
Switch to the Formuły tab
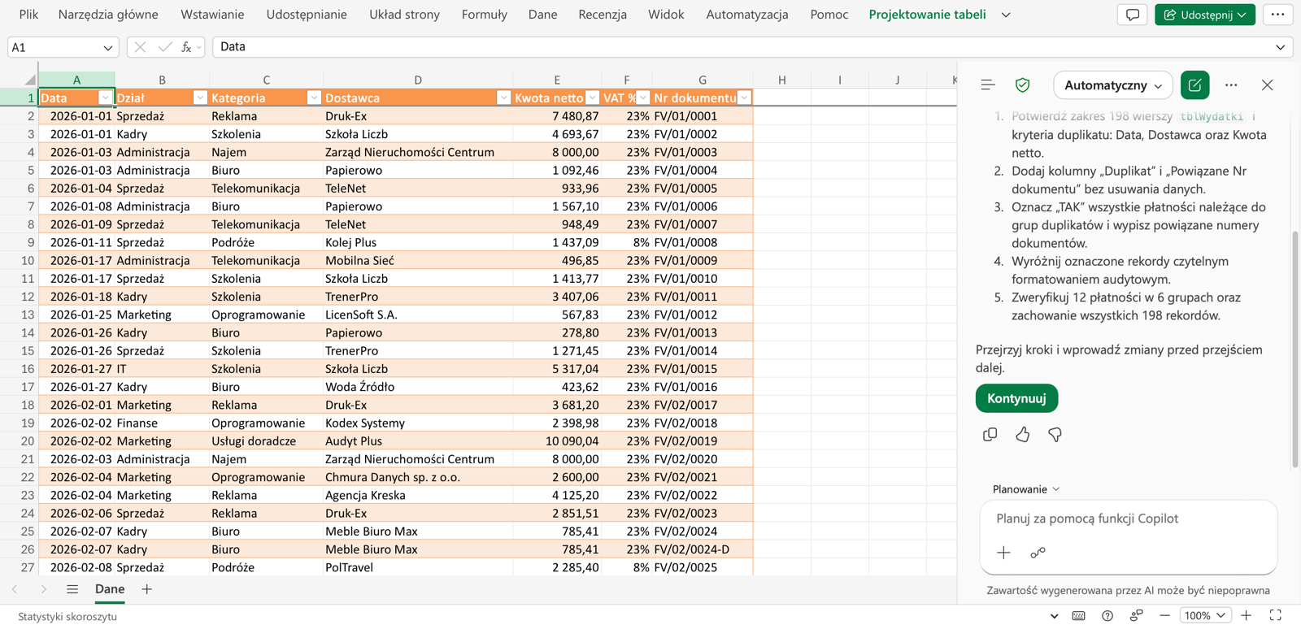[x=484, y=15]
